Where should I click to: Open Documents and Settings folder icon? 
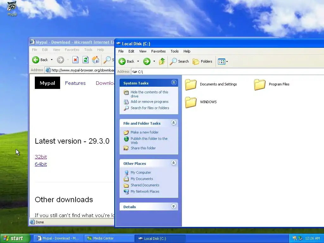190,84
